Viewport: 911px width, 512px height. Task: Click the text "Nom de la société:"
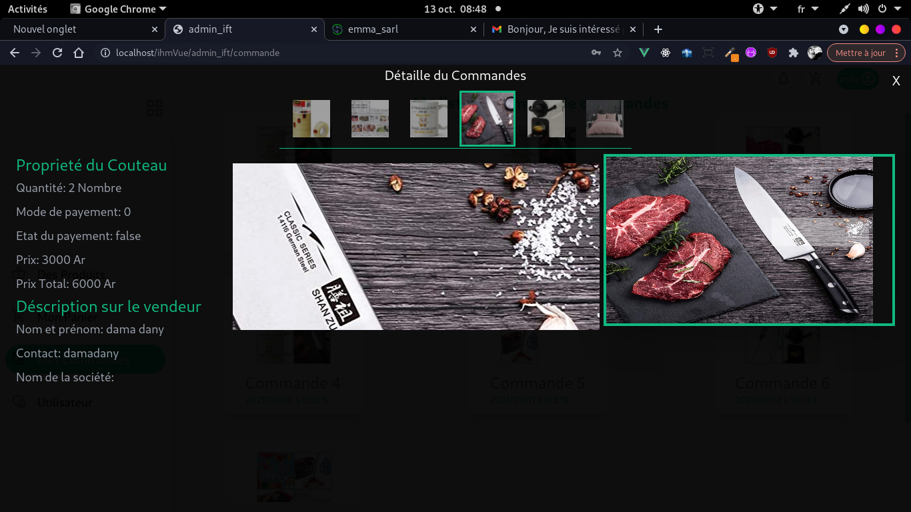tap(65, 377)
